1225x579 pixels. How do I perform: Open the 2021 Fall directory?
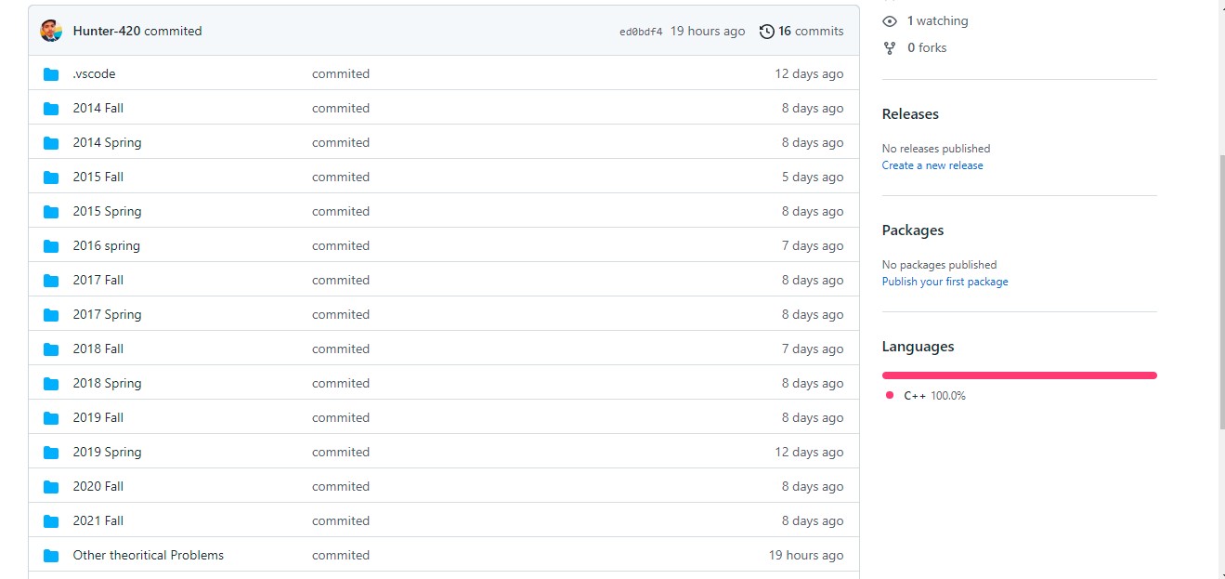tap(98, 520)
